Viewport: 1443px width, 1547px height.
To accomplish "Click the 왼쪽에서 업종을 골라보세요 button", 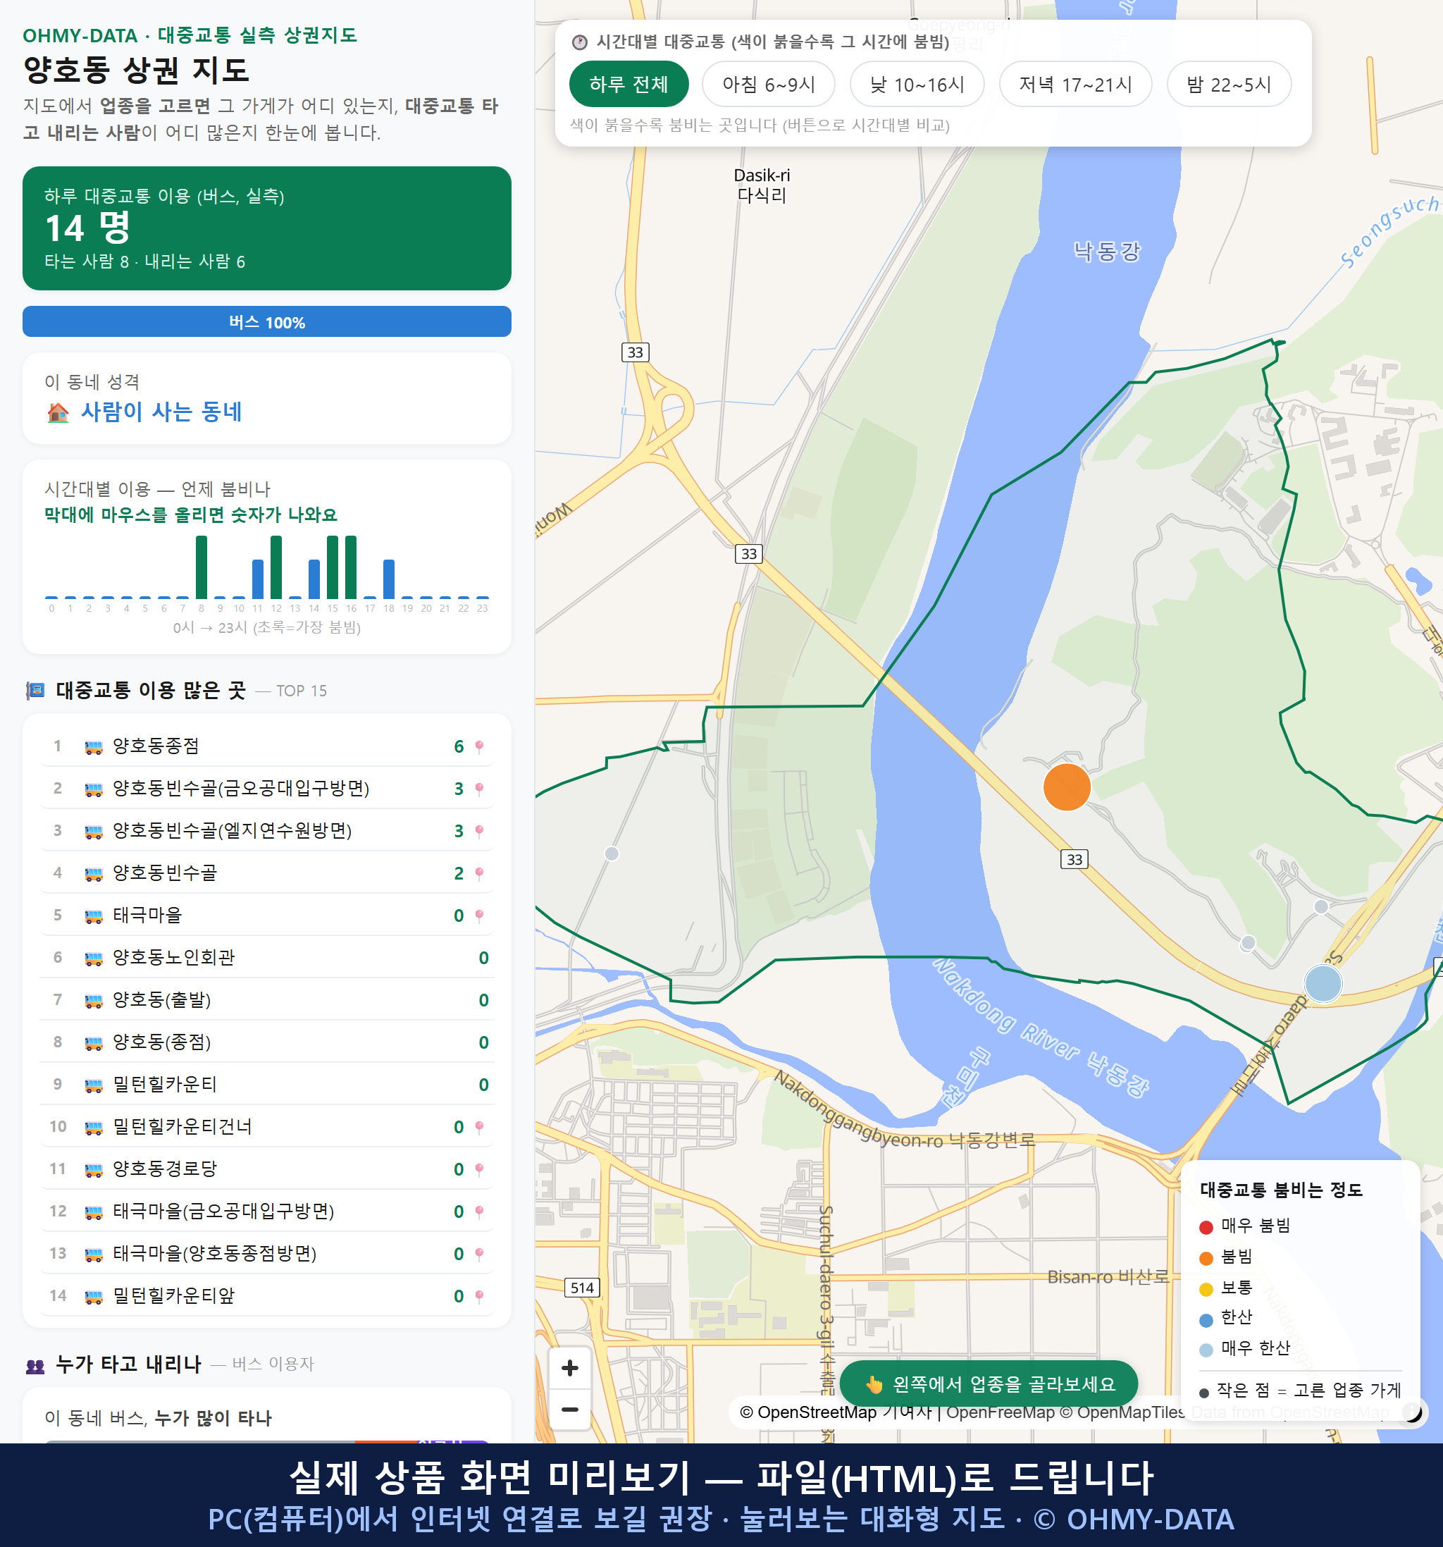I will tap(989, 1383).
